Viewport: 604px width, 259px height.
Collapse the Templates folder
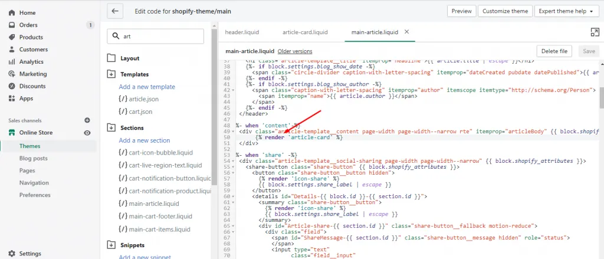coord(111,74)
